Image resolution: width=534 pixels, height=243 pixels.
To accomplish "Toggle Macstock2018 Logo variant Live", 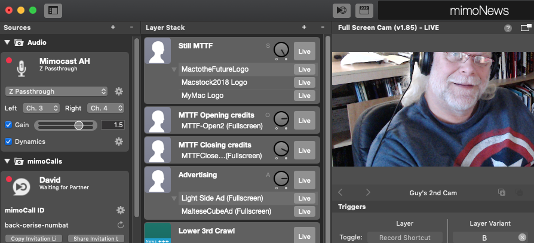I will 305,82.
